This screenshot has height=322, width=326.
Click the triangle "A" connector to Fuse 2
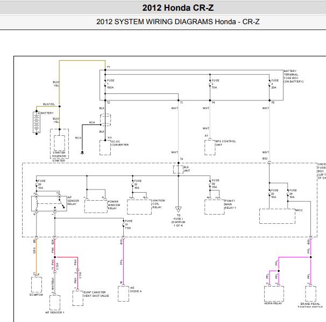179,209
